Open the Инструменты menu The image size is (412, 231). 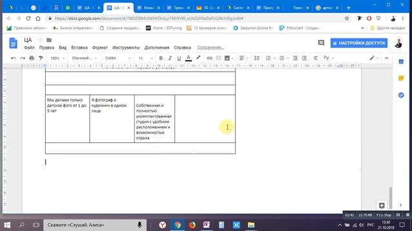pos(126,47)
